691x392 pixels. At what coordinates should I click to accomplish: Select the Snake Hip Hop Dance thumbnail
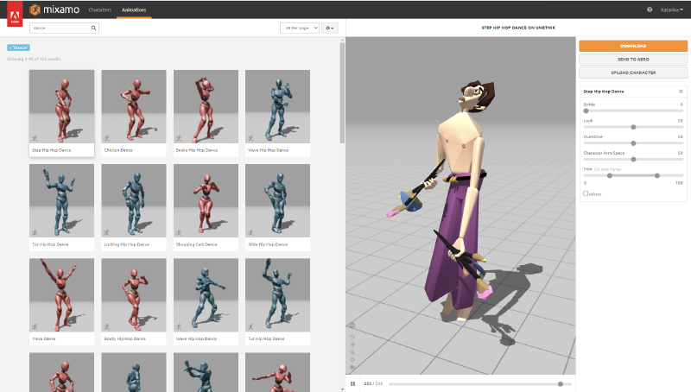(206, 106)
